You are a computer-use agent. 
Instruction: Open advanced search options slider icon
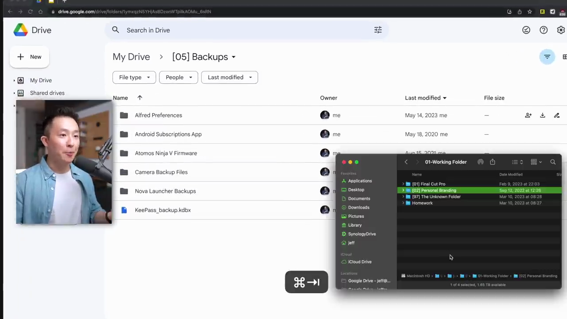[378, 30]
